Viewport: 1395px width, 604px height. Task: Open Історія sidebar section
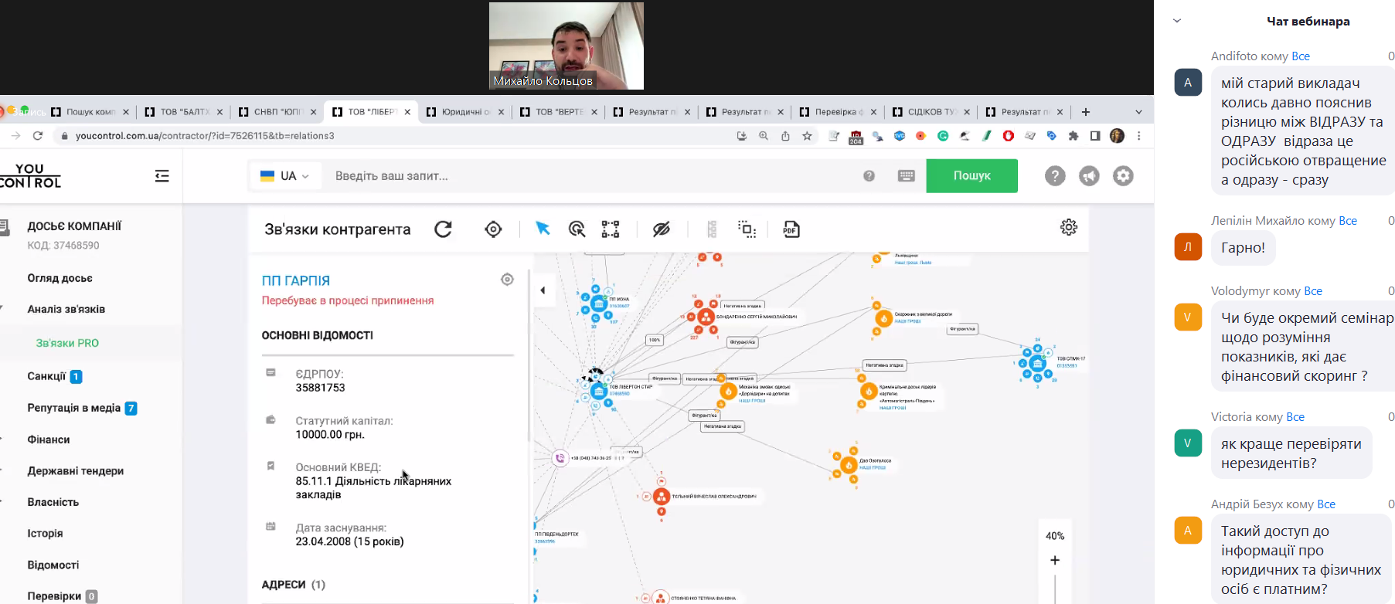point(45,534)
